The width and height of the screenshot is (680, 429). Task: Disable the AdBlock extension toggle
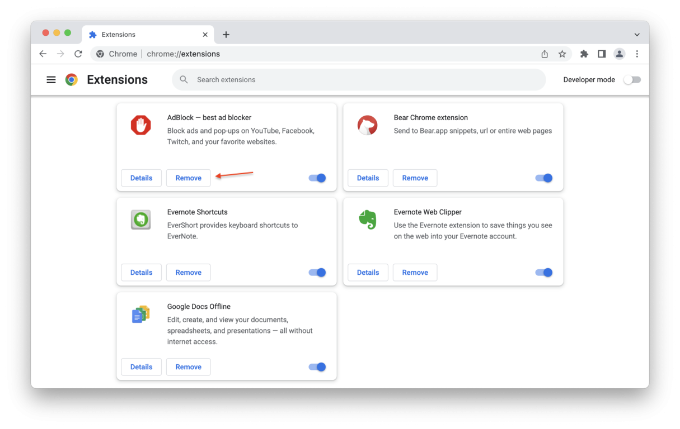(317, 178)
